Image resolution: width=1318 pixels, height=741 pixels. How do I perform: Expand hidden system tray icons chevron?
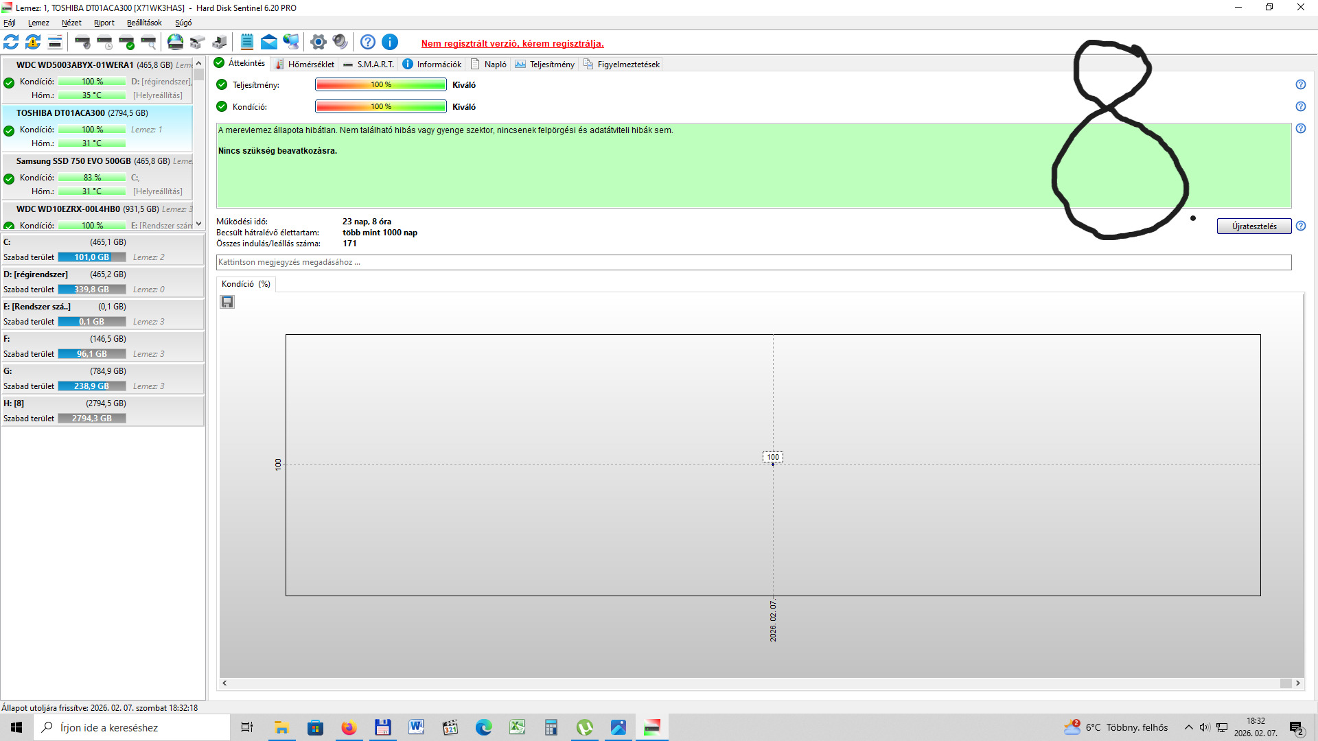coord(1188,727)
